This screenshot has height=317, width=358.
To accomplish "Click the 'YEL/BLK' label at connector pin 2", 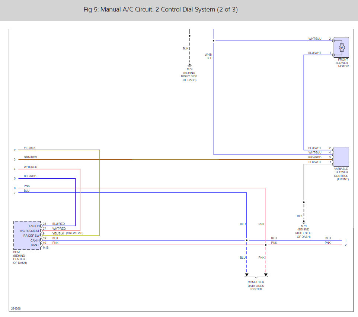I will (30, 148).
